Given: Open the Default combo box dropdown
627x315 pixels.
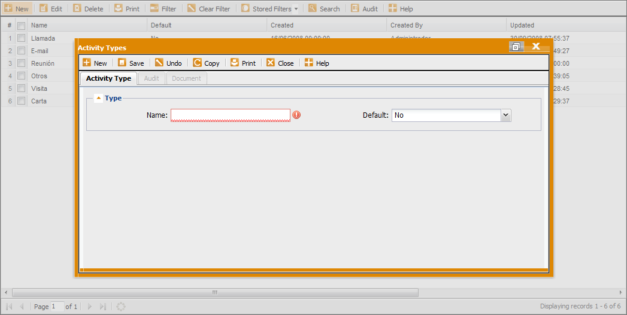Looking at the screenshot, I should (506, 115).
